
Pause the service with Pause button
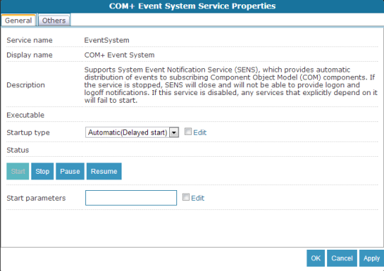click(x=70, y=171)
